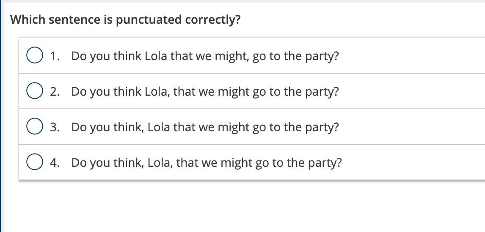Choose the sentence "Do you think, Lola, that we might go"
Viewport: 485px width, 232px height.
pos(206,163)
